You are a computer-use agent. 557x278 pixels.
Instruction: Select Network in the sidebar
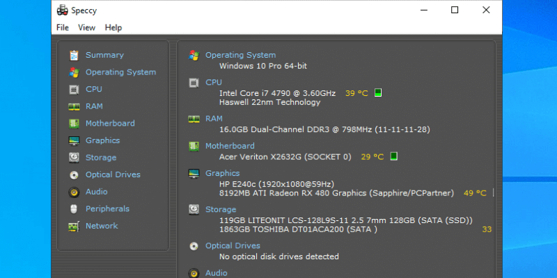click(x=102, y=225)
